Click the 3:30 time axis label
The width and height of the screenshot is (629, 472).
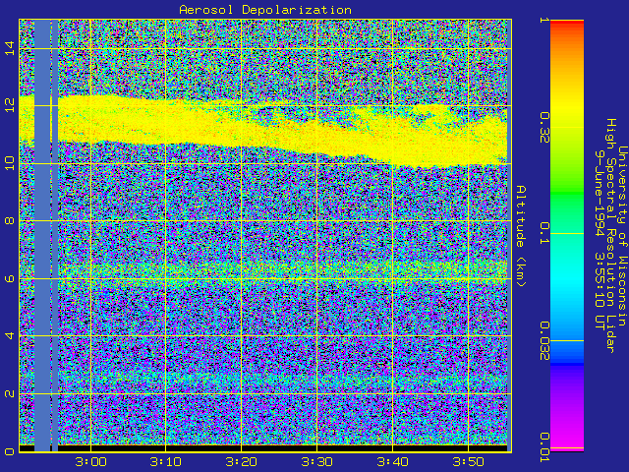(316, 462)
